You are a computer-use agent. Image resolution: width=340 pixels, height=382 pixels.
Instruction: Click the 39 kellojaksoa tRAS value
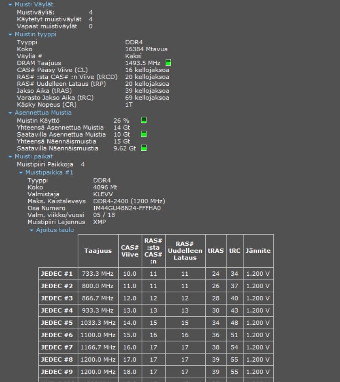147,91
